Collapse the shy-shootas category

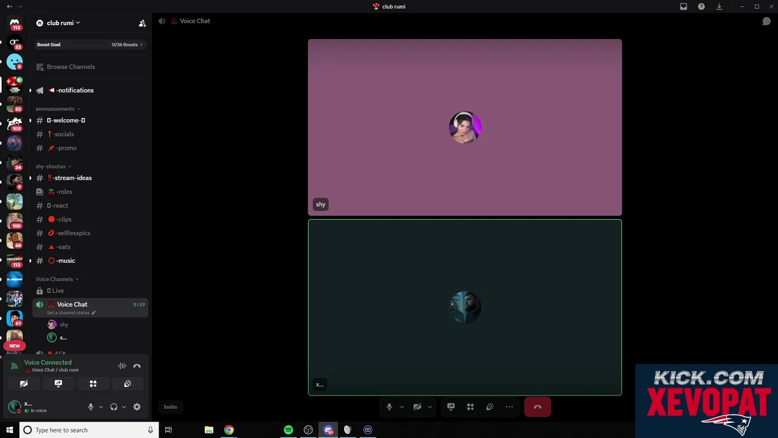click(53, 166)
